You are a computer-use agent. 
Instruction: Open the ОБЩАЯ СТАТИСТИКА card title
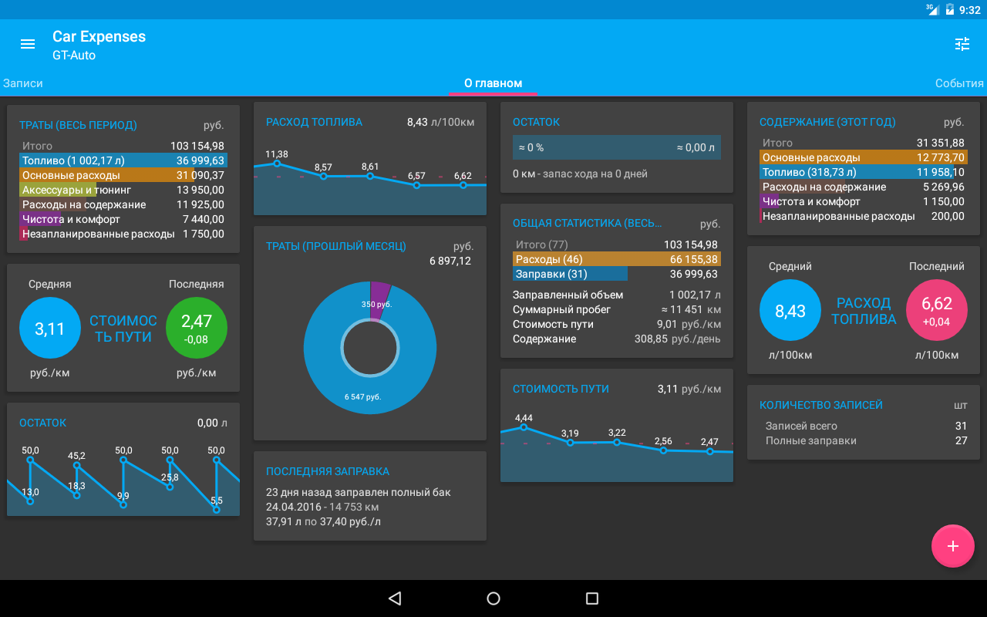click(x=588, y=223)
